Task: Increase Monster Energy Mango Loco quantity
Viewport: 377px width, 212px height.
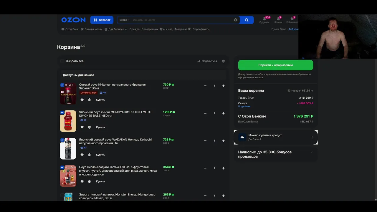Action: 224,196
